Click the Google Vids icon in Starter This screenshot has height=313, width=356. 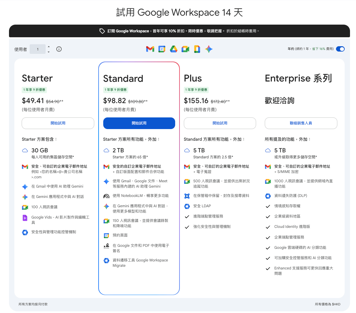(x=25, y=218)
